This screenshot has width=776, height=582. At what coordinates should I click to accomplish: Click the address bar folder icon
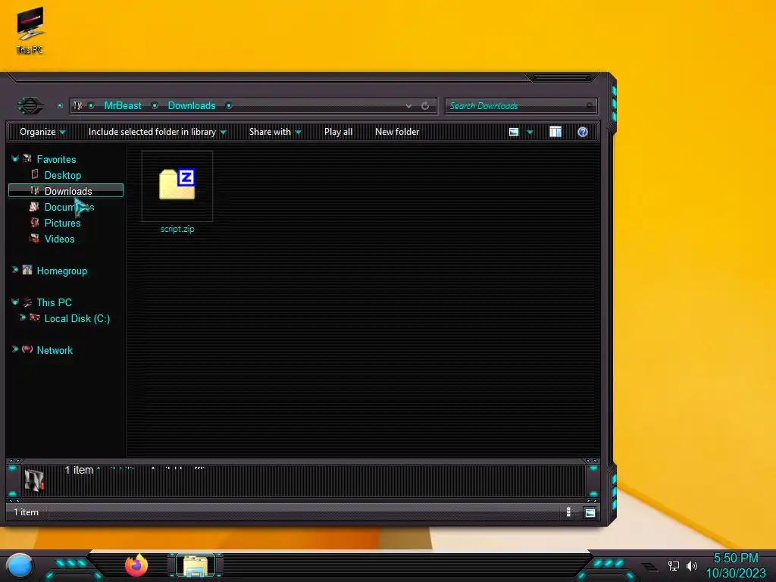click(x=78, y=105)
